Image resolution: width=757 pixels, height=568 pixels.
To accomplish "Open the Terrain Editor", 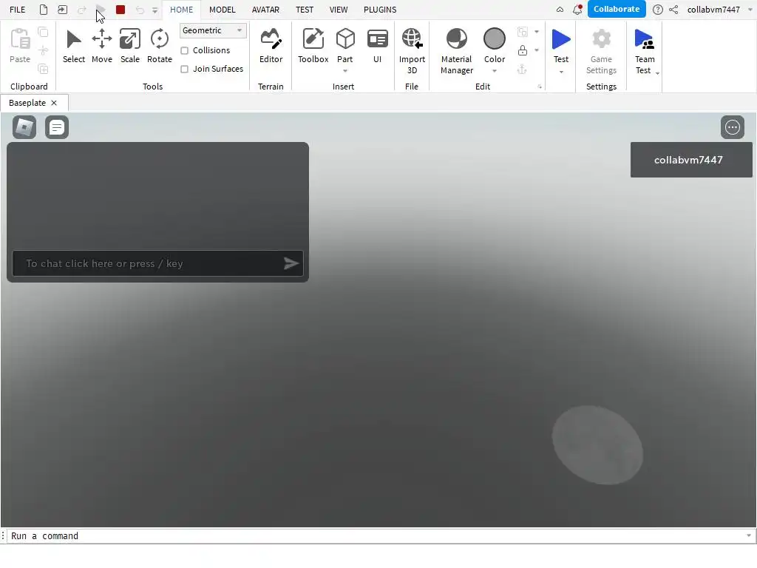I will pos(271,47).
